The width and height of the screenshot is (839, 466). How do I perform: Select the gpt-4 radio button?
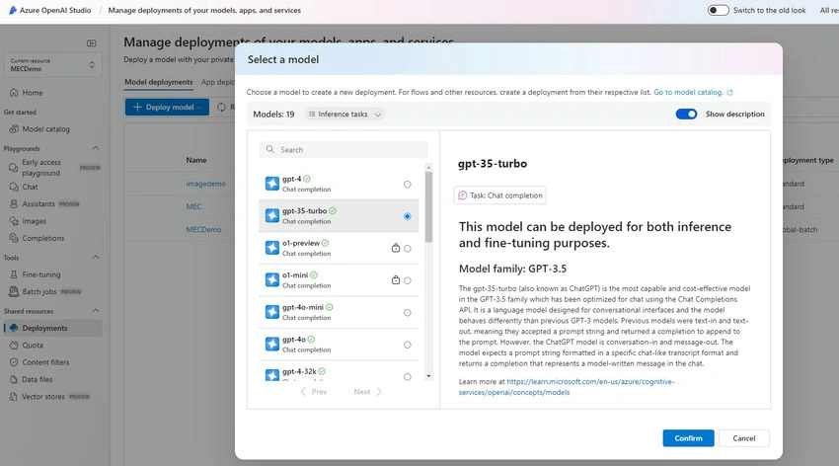coord(408,184)
